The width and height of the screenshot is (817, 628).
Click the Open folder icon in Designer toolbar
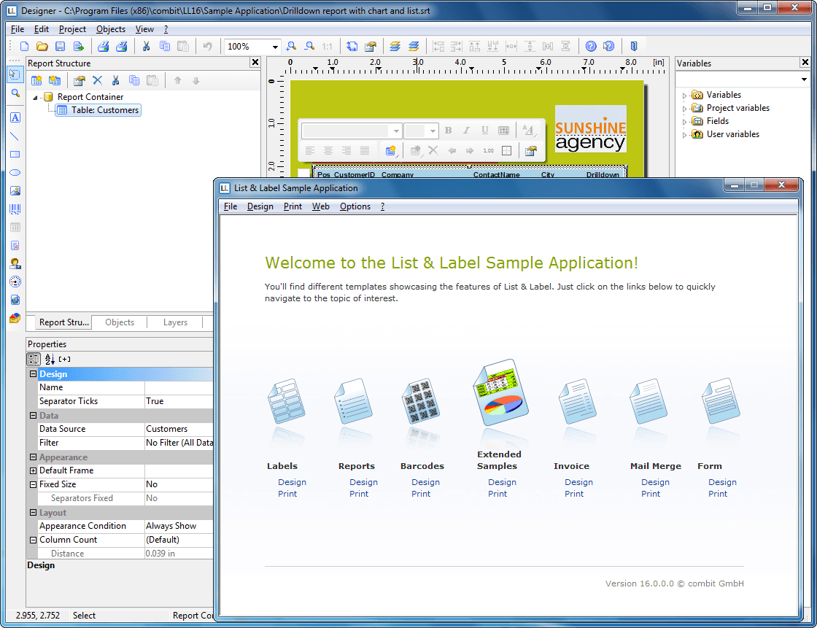tap(42, 47)
